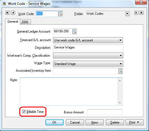Switch to the 2000 tab
The width and height of the screenshot is (149, 131).
coord(25,22)
